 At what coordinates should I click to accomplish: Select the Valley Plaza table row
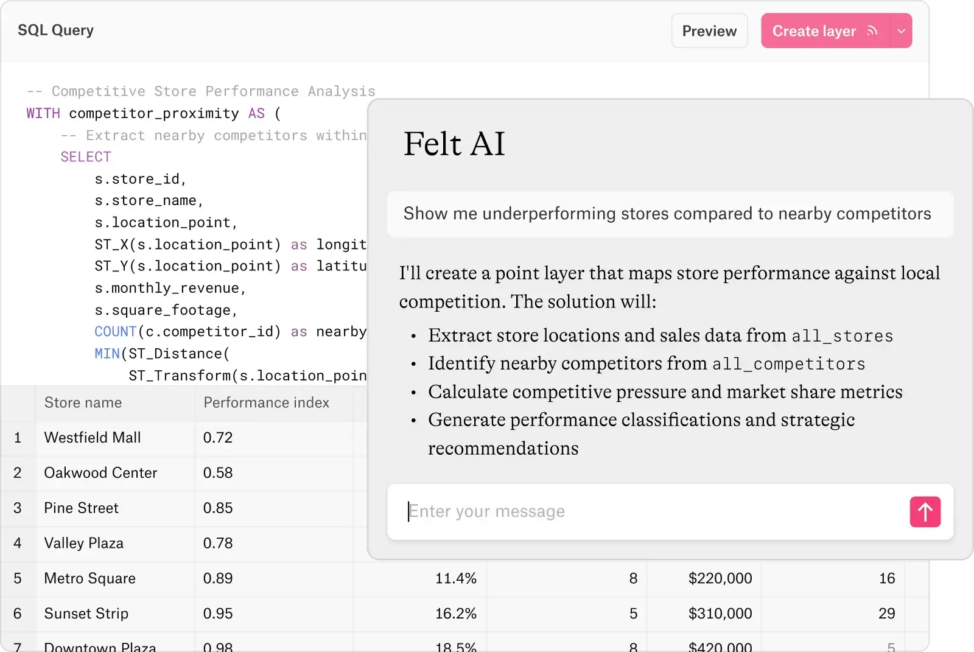point(83,544)
